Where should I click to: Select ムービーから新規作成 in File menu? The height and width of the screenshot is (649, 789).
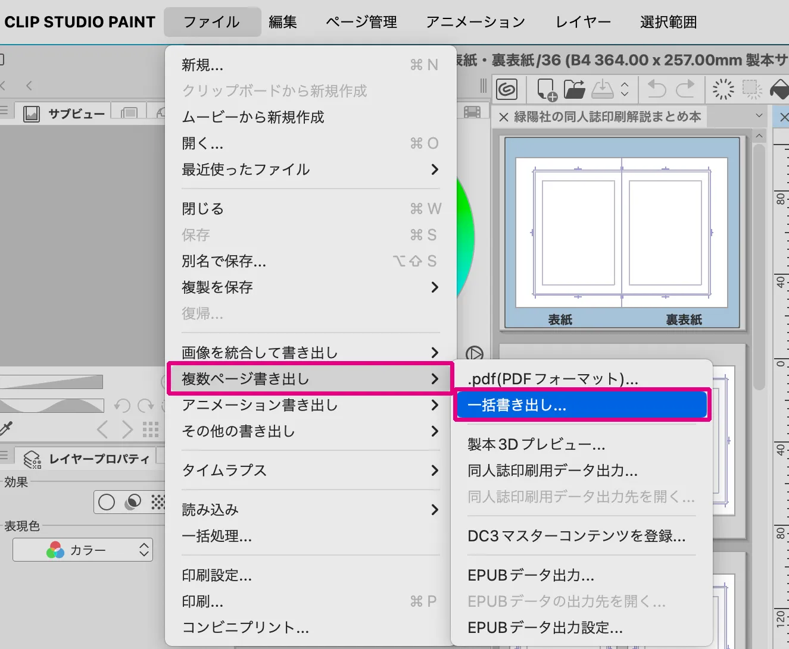pyautogui.click(x=310, y=117)
